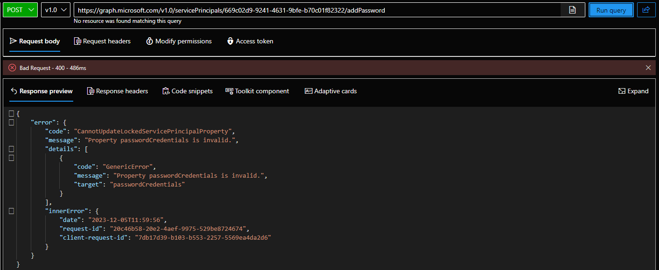659x270 pixels.
Task: Dismiss the Bad Request error banner
Action: coord(648,68)
